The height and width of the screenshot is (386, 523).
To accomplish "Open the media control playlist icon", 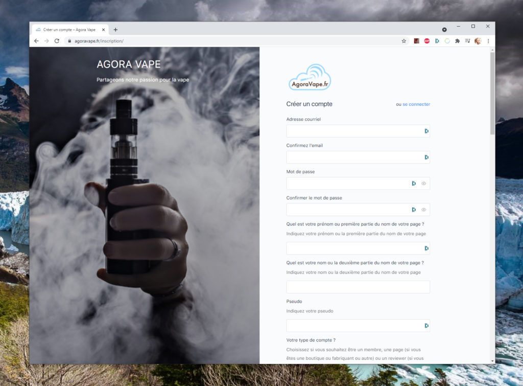I will click(x=467, y=41).
